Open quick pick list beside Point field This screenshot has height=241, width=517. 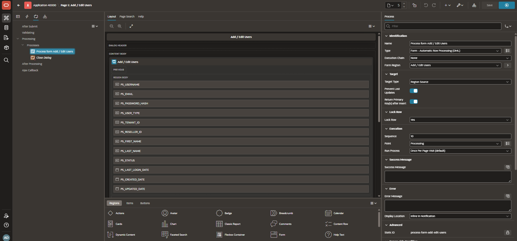point(508,143)
